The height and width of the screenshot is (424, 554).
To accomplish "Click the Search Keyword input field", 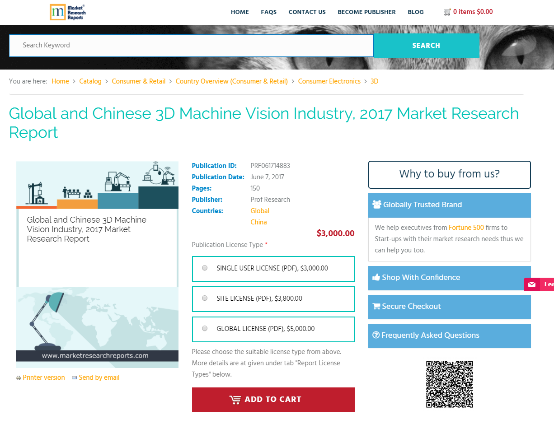I will pos(191,46).
